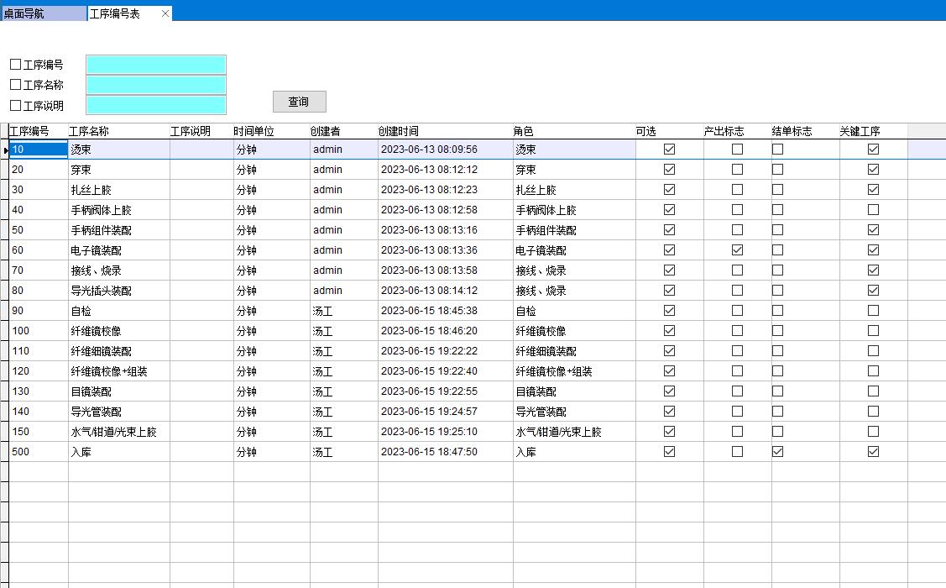Switch to the 桌面导航 tab

(x=42, y=13)
